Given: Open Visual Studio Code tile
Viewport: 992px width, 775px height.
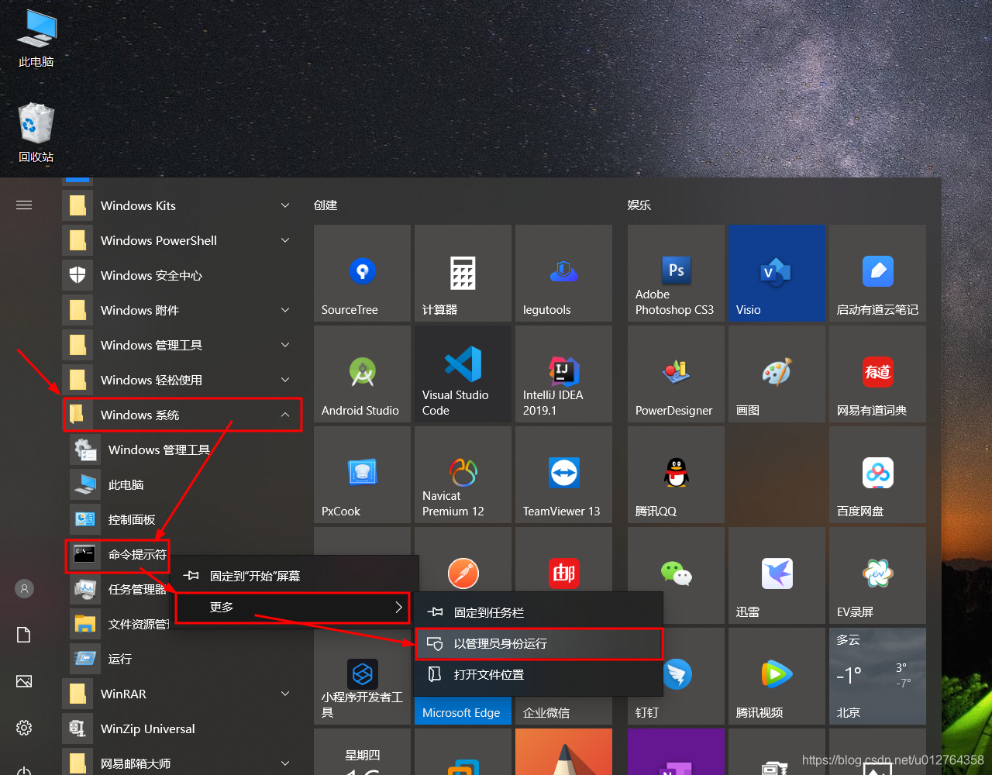Looking at the screenshot, I should coord(463,374).
